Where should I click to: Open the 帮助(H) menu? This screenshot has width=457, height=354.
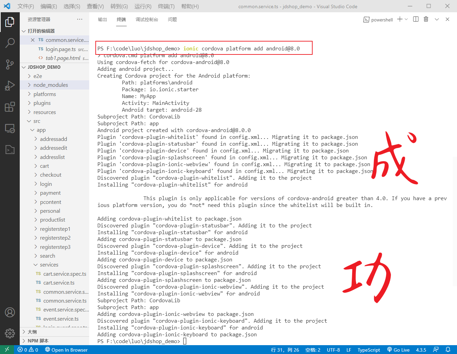[190, 6]
